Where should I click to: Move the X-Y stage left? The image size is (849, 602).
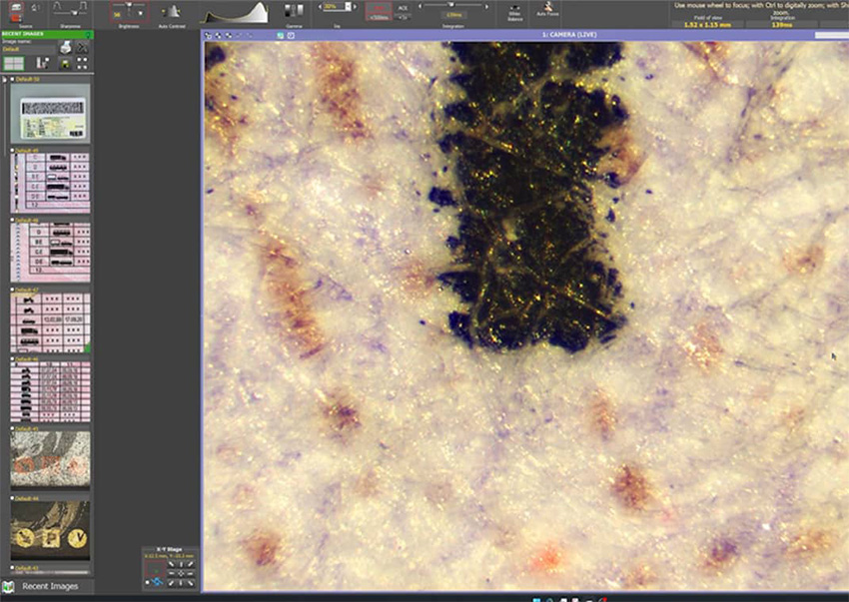171,573
